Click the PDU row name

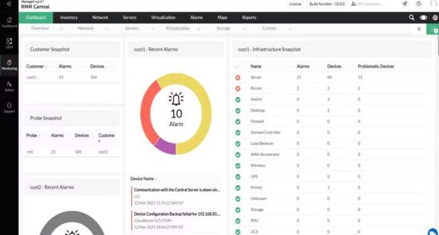click(x=255, y=221)
